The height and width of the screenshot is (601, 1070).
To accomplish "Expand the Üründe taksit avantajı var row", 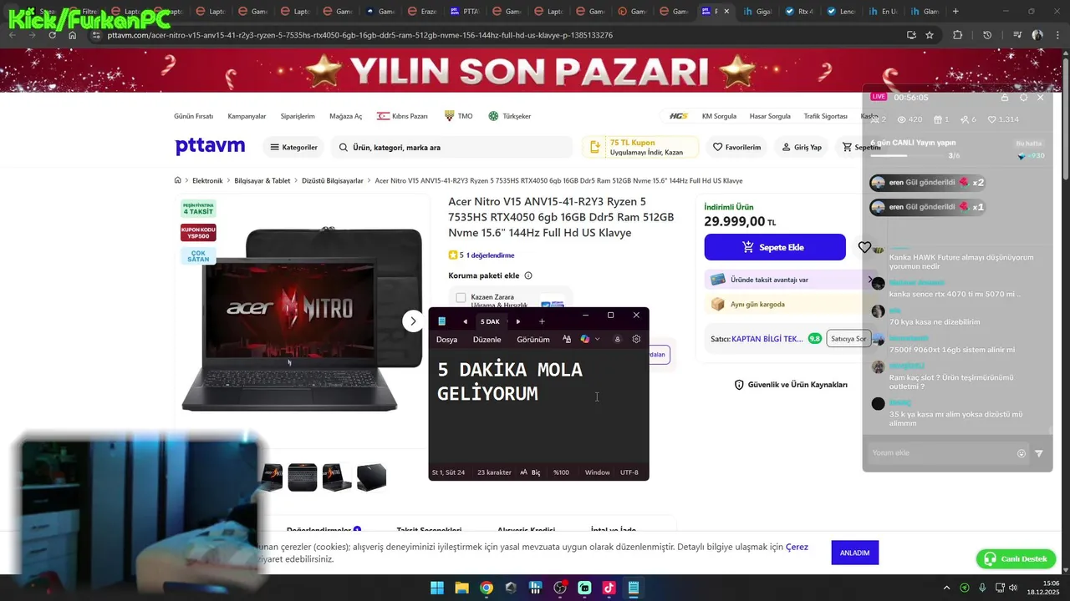I will coord(791,280).
